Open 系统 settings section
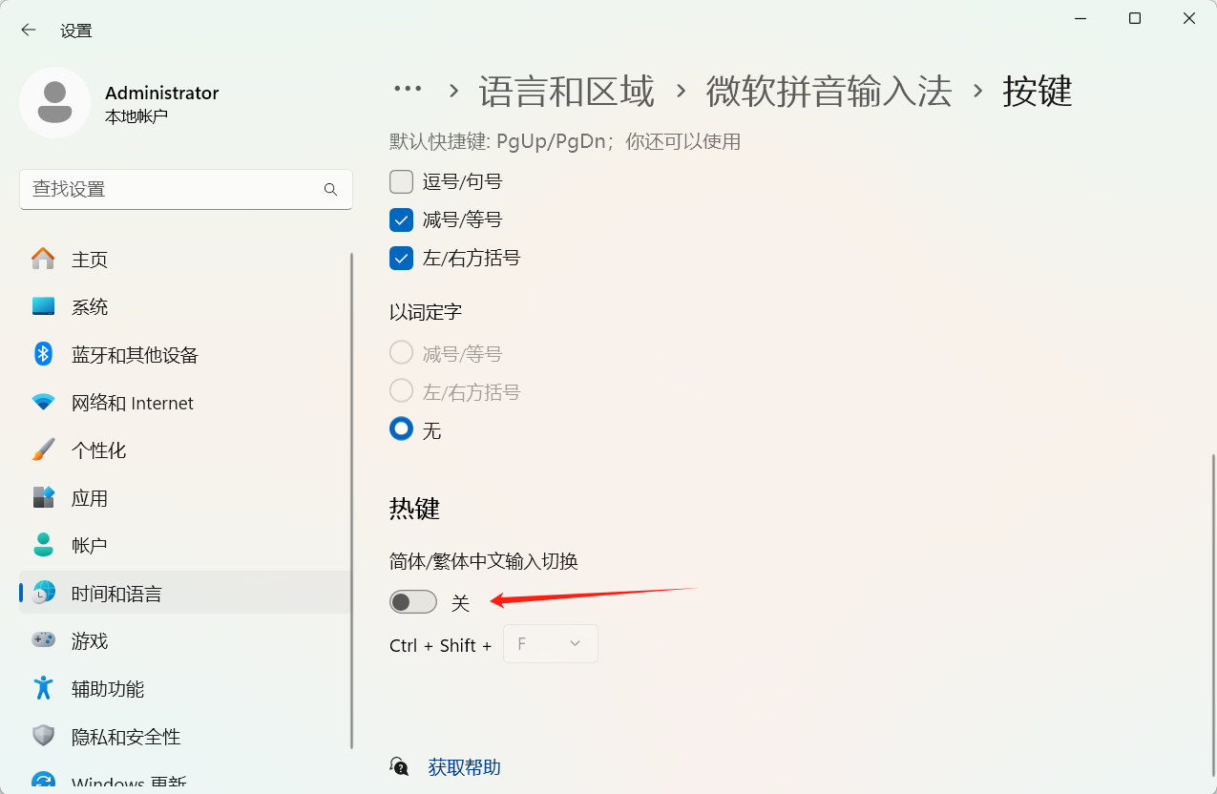 tap(185, 307)
